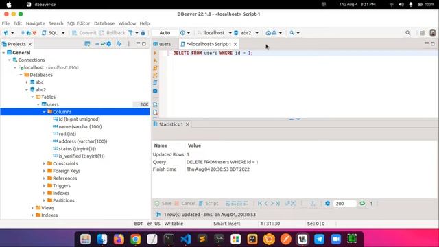Open Chrome from the dock
Screen dimensions: 439x247
(x=136, y=239)
